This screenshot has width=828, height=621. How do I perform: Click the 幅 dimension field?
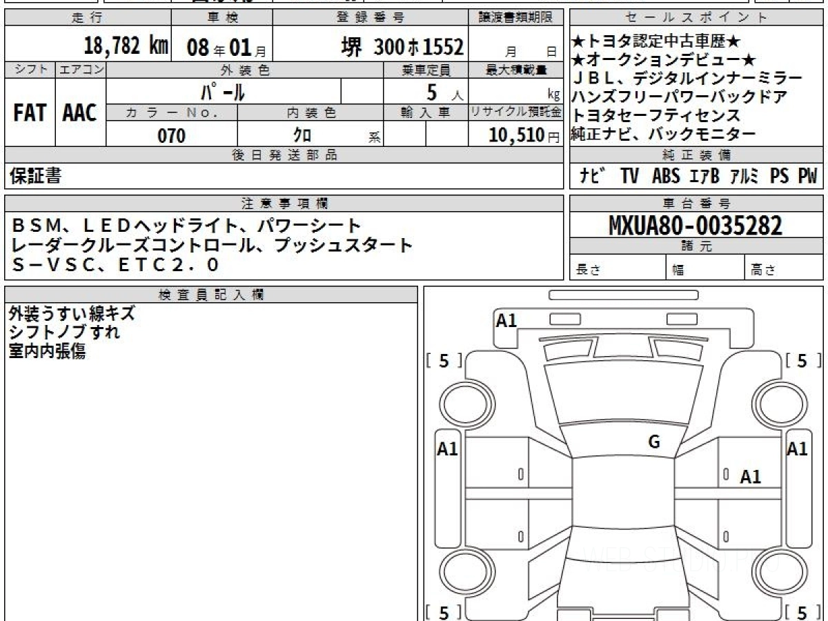click(705, 268)
